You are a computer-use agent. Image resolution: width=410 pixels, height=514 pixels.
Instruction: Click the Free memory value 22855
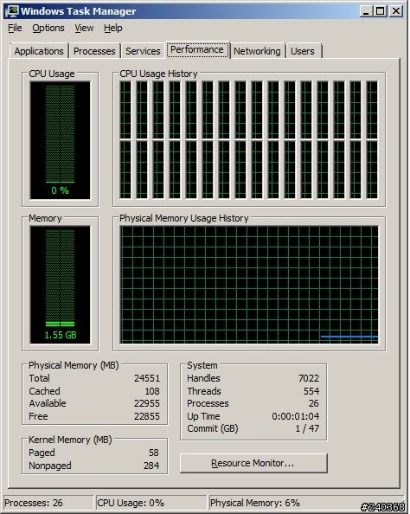[x=147, y=416]
